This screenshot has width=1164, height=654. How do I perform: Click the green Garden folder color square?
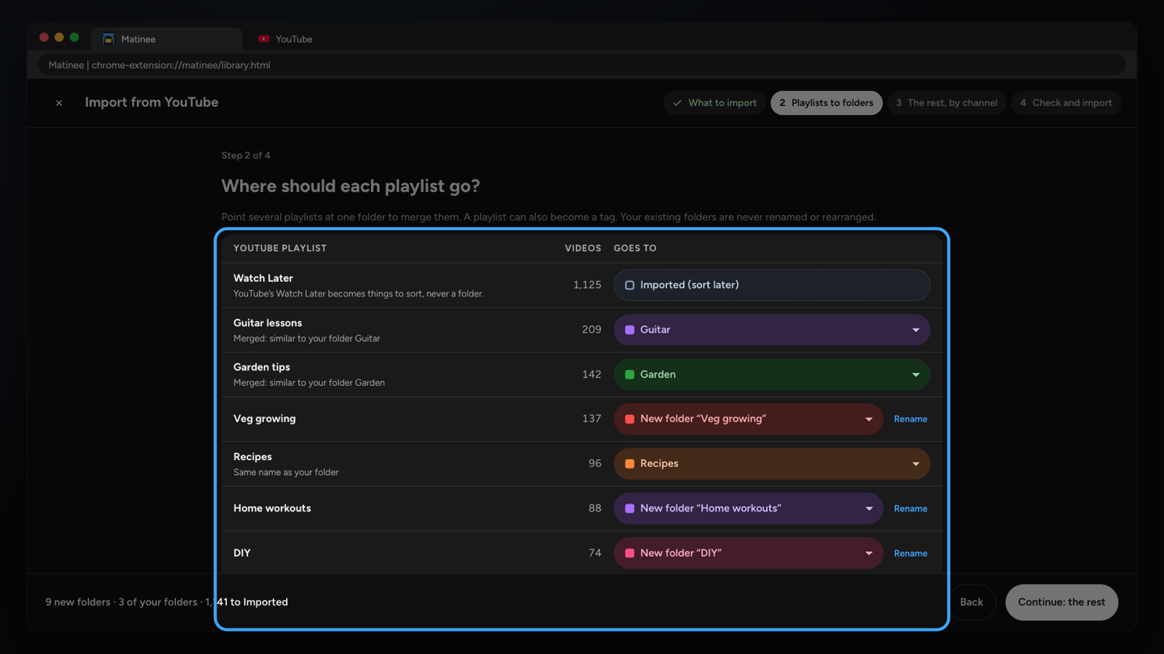(630, 375)
